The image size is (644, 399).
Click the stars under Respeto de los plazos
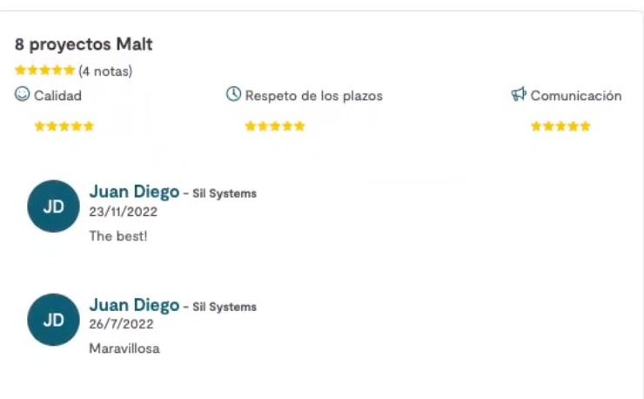click(x=275, y=126)
